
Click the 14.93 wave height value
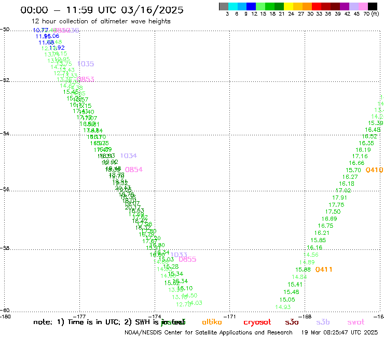(x=283, y=307)
